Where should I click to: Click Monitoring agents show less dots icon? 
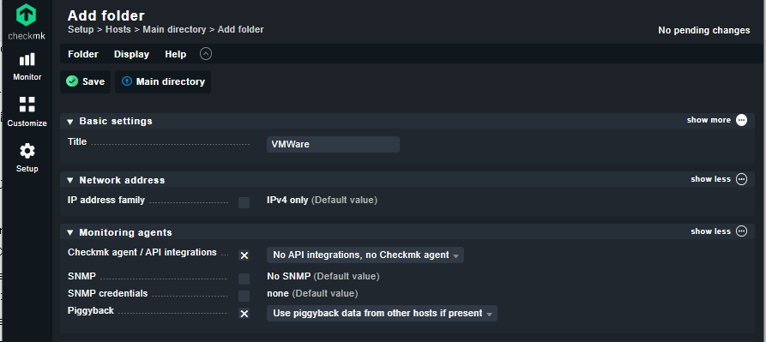point(742,231)
